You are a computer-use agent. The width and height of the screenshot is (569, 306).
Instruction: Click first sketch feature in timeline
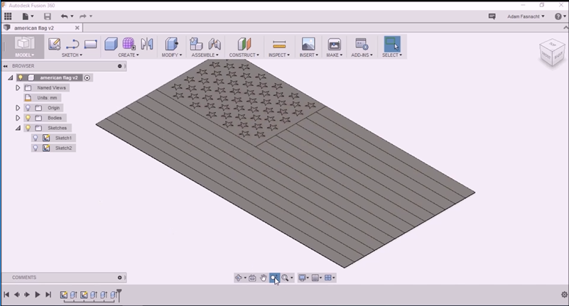(64, 295)
